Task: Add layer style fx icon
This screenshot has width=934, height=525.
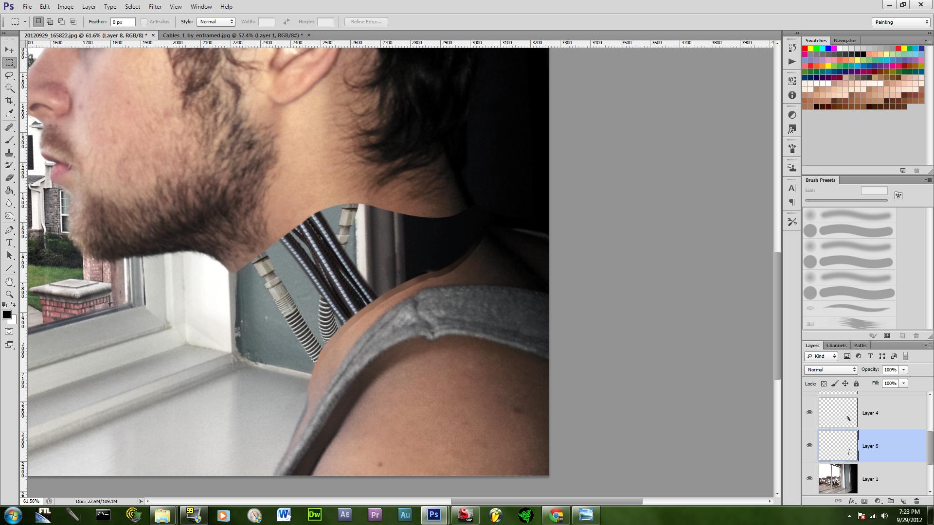Action: pos(851,501)
